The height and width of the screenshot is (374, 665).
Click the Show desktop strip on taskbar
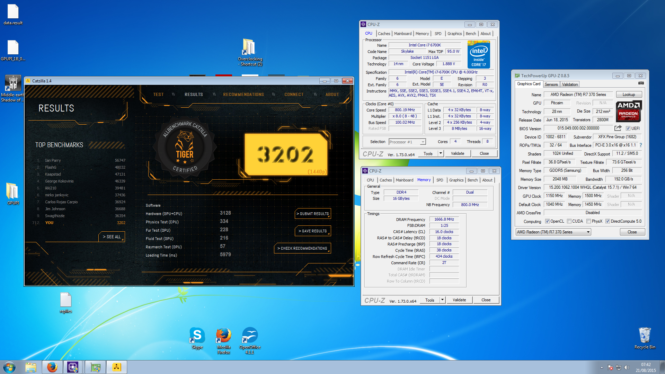(662, 367)
